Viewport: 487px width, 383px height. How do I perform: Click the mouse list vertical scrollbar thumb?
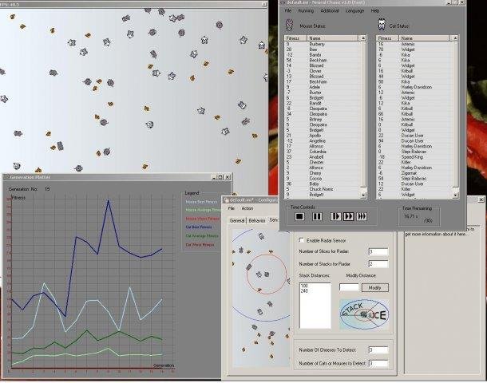(x=363, y=114)
